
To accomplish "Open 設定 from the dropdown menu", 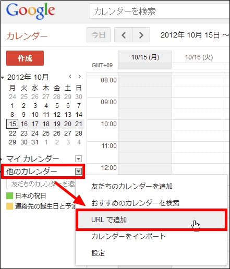I will 151,253.
